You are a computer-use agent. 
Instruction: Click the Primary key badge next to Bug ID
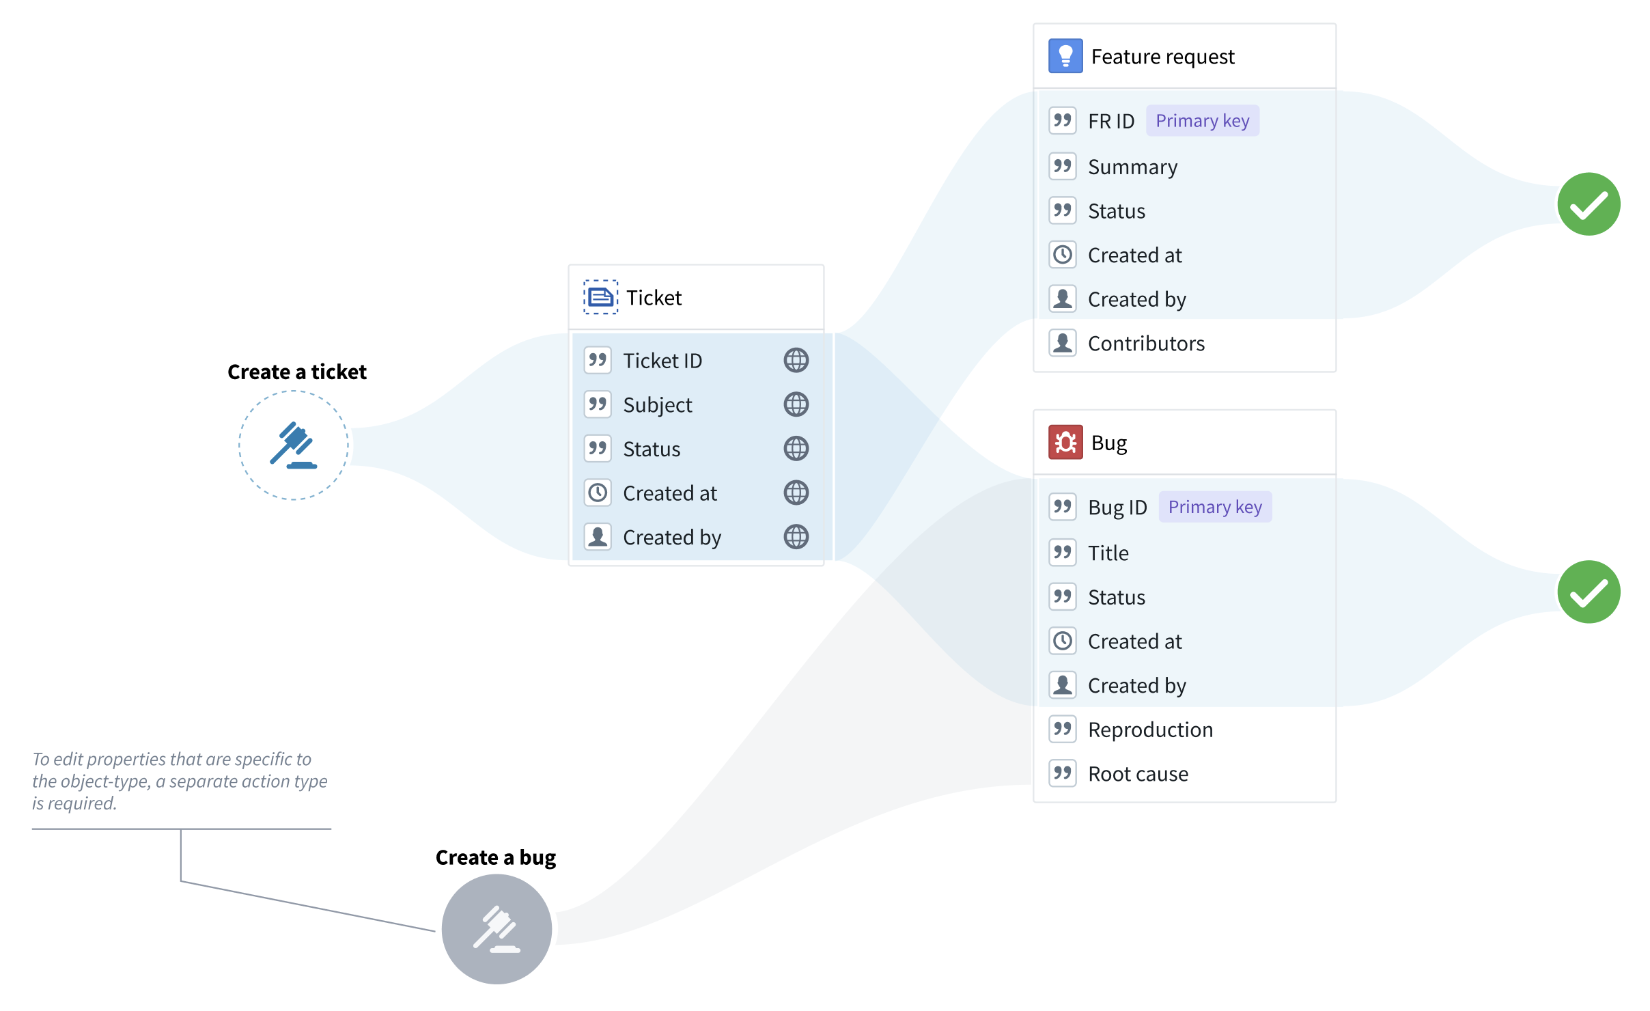click(1215, 507)
